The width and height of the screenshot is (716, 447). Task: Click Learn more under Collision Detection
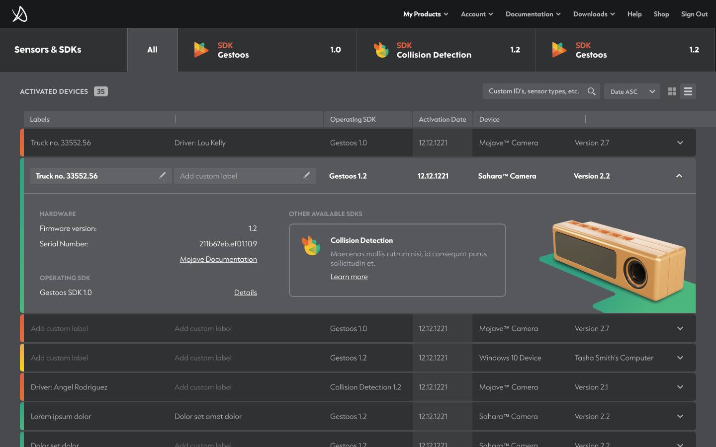coord(349,277)
